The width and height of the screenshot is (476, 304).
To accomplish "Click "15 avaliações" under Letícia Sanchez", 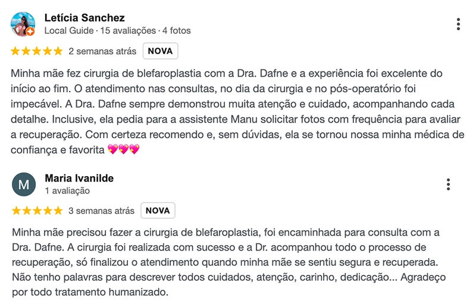I will coord(127,30).
